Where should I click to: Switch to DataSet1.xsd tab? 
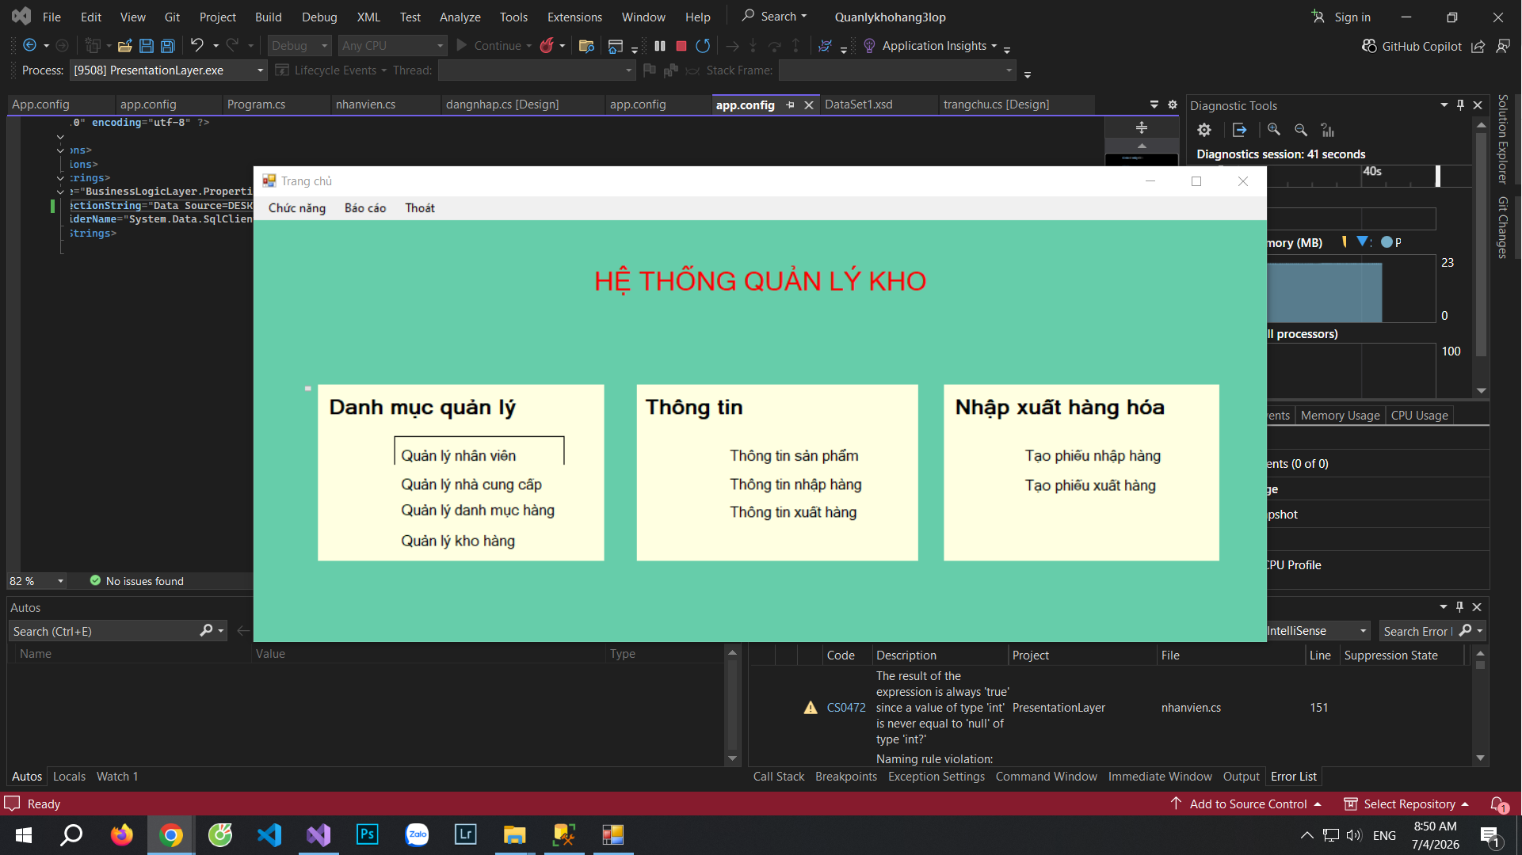click(x=858, y=104)
